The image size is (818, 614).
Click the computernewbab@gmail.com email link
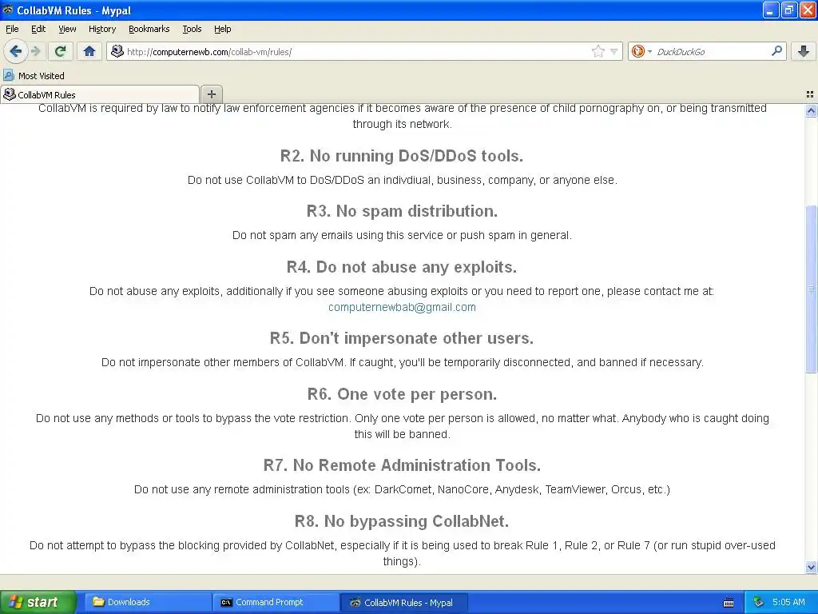pos(402,307)
